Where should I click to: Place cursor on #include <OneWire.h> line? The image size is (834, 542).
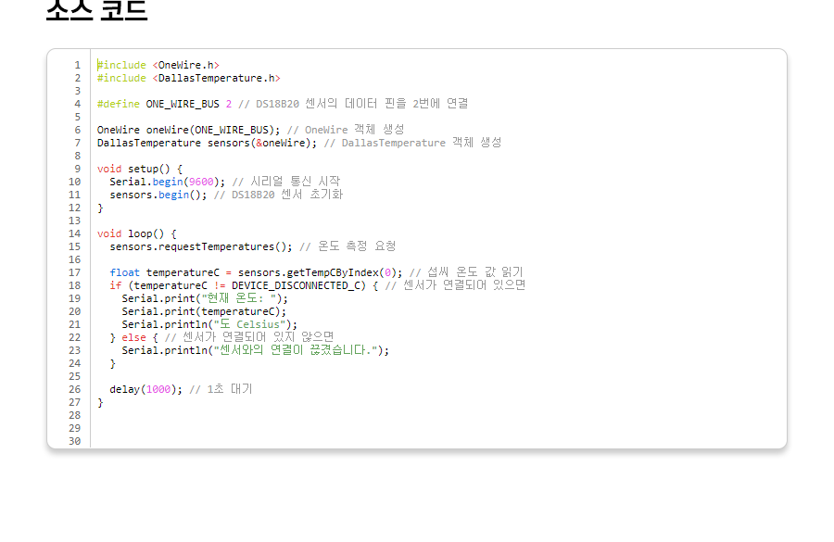(158, 65)
